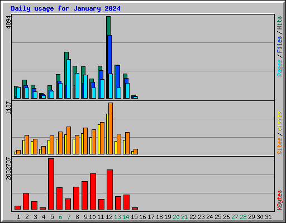This screenshot has height=223, width=286.
Task: Click the red KBytes bar for day 12
Action: tap(109, 190)
